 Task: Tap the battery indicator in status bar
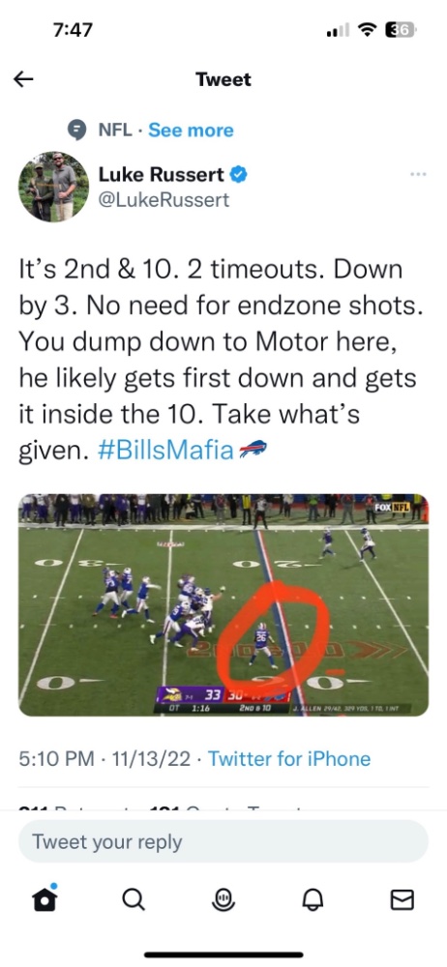[x=401, y=30]
